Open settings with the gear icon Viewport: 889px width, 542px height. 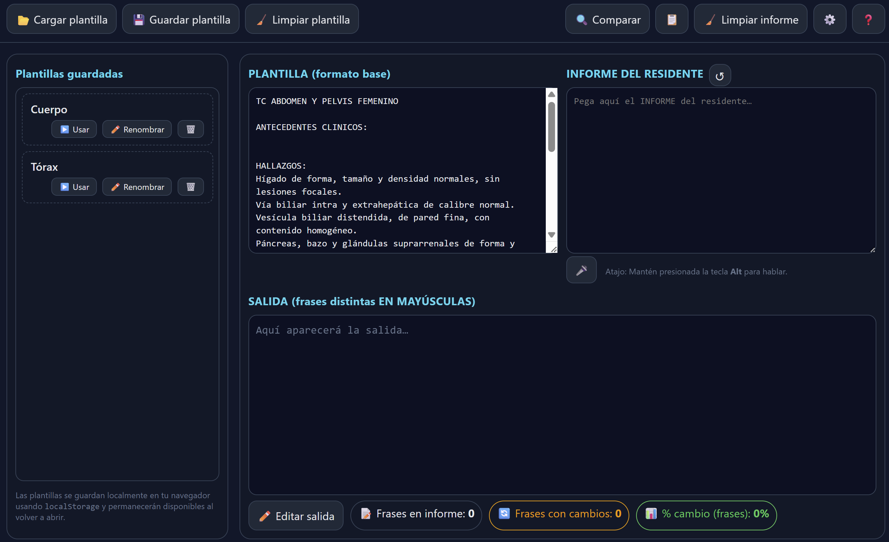pyautogui.click(x=829, y=20)
